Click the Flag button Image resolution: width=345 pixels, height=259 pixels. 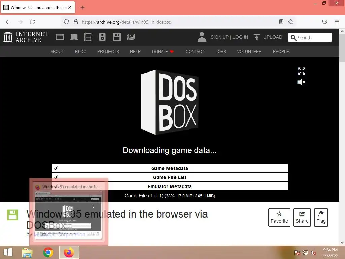(x=321, y=218)
